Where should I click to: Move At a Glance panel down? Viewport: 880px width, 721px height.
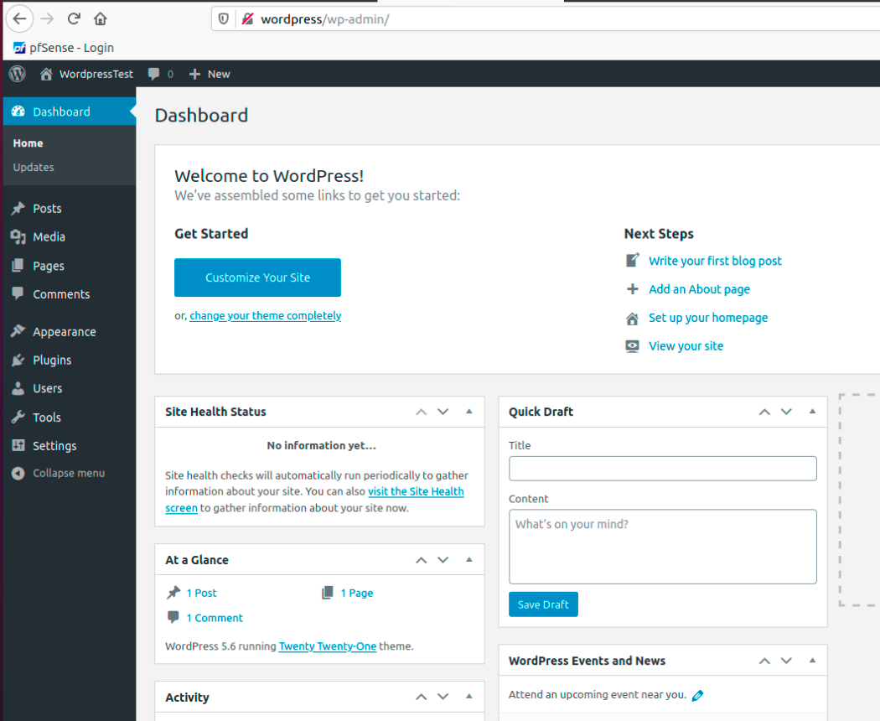pos(443,560)
